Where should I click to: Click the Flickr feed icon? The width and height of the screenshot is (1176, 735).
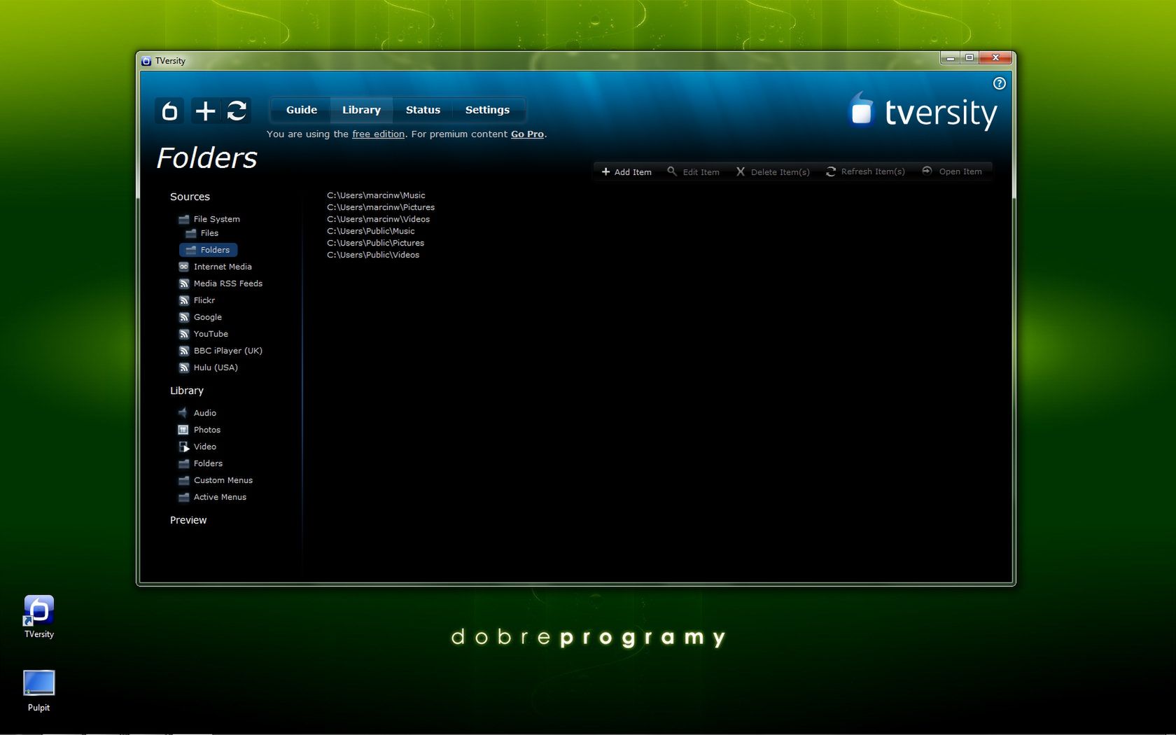pyautogui.click(x=184, y=300)
